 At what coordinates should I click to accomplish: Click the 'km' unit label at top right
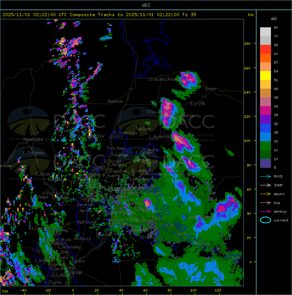coord(251,15)
